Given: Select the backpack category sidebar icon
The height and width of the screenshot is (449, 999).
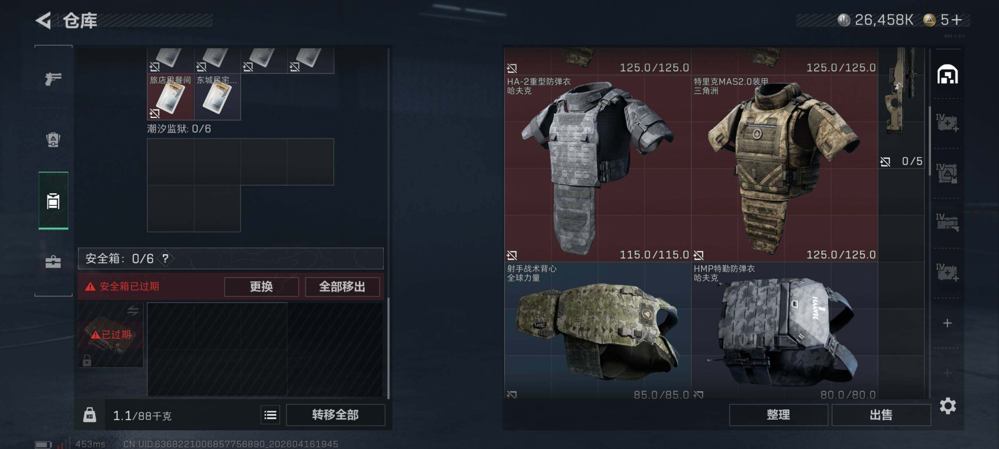Looking at the screenshot, I should pyautogui.click(x=53, y=139).
